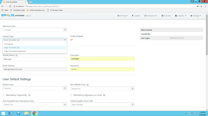The image size is (208, 116).
Task: Bookmark this page with the star icon
Action: point(201,6)
